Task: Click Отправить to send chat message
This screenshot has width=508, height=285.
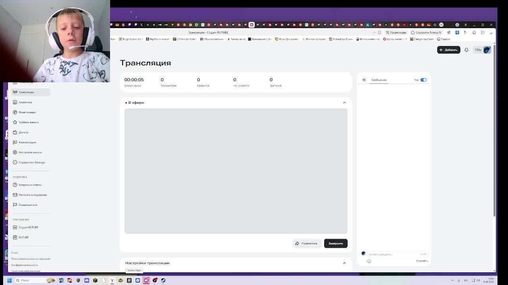Action: [x=422, y=261]
